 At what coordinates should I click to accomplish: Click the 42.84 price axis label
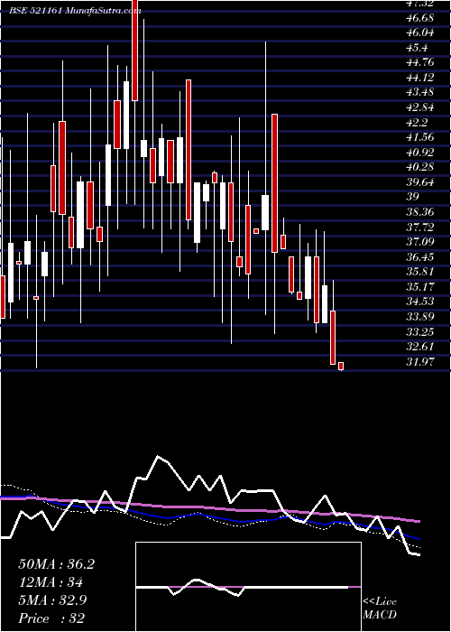point(420,107)
